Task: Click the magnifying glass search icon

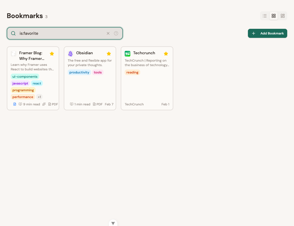Action: [x=13, y=33]
